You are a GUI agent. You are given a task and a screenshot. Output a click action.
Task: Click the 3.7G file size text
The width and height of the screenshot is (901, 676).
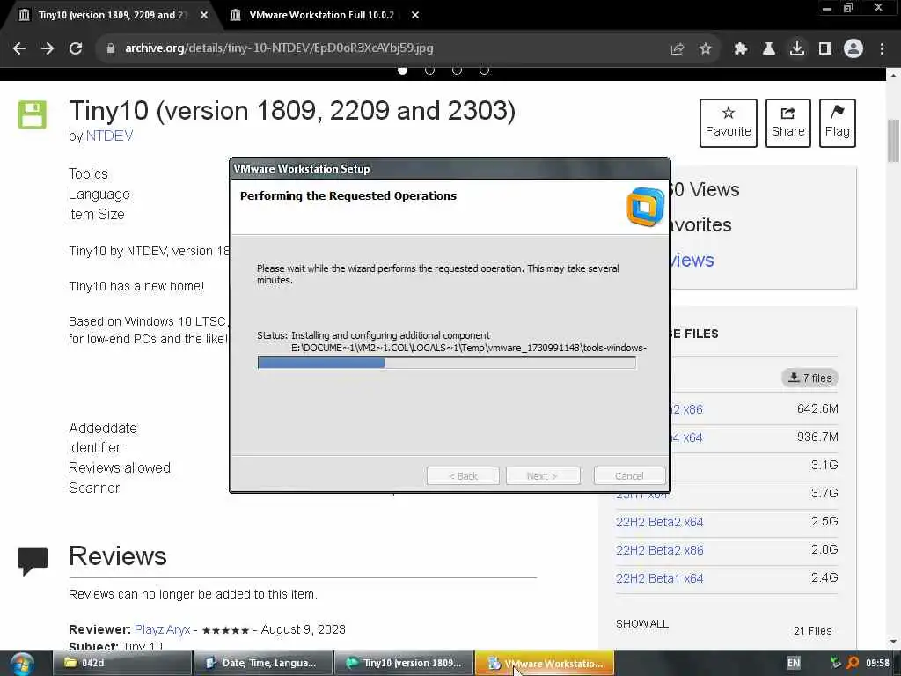tap(824, 493)
